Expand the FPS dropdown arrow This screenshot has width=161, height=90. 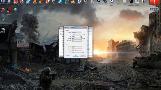(81, 36)
